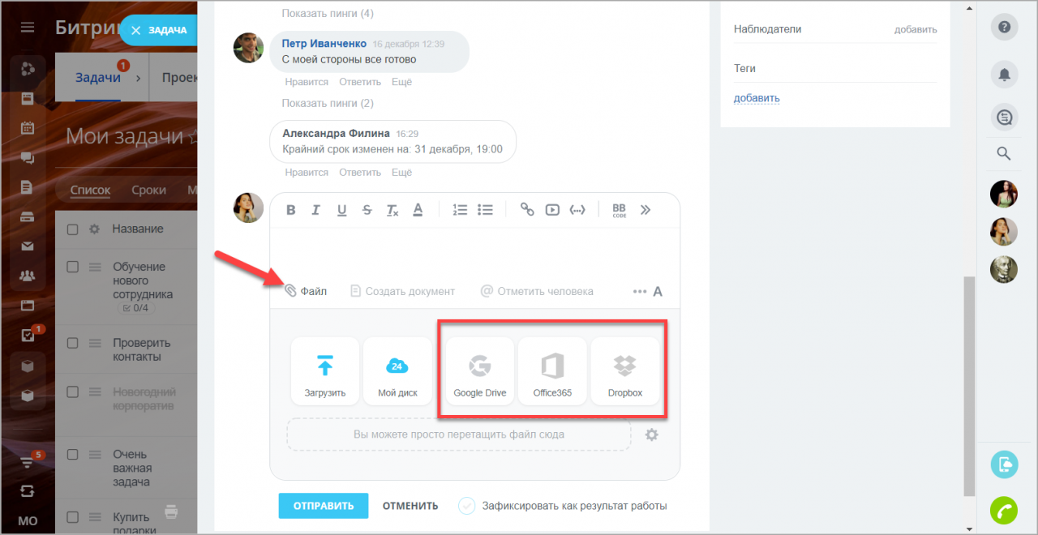Insert a hyperlink via chain icon
The image size is (1038, 535).
pos(527,210)
